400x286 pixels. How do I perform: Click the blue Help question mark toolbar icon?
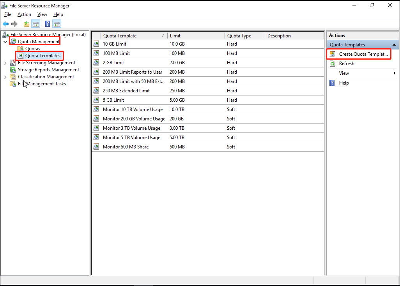tap(47, 24)
